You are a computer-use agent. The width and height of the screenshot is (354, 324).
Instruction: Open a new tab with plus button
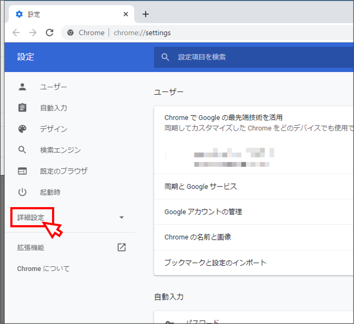tap(145, 14)
